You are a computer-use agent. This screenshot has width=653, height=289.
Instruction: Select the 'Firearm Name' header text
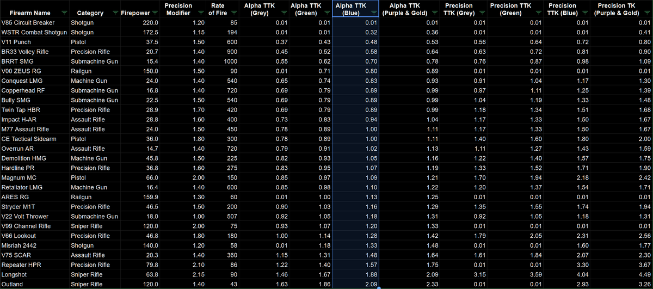(30, 13)
